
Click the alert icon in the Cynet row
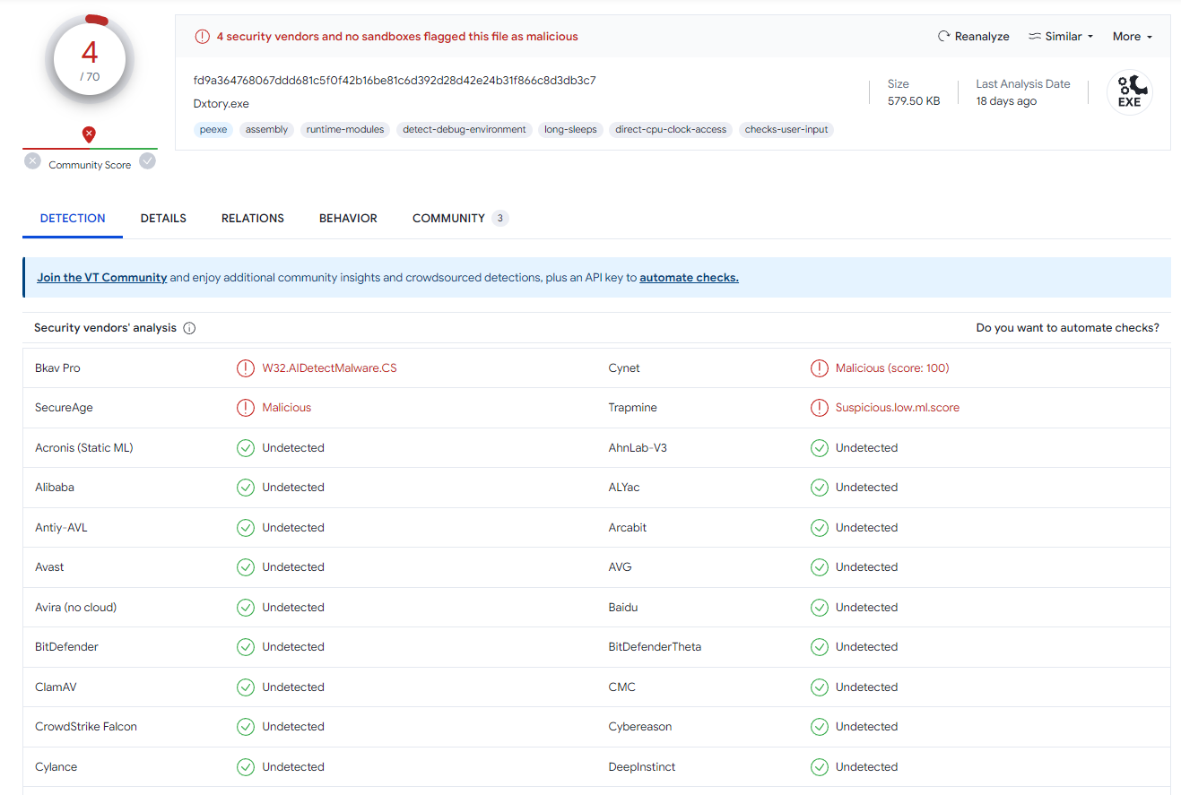point(819,368)
